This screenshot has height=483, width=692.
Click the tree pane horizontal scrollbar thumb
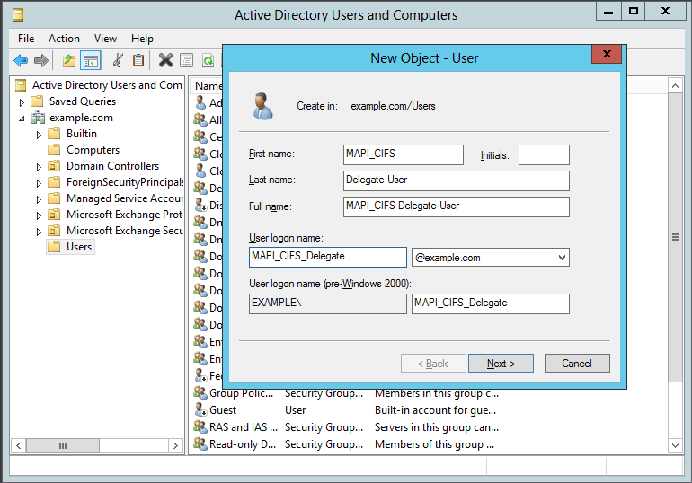(x=63, y=445)
